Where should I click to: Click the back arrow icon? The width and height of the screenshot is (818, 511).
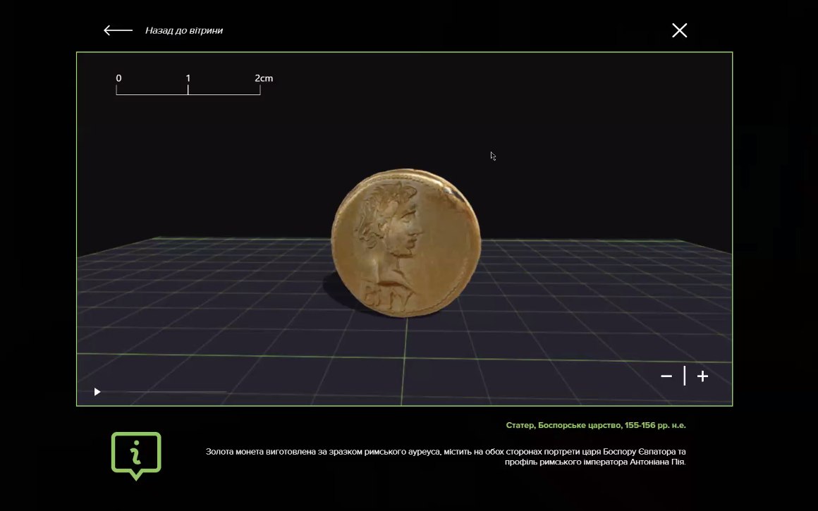tap(118, 30)
